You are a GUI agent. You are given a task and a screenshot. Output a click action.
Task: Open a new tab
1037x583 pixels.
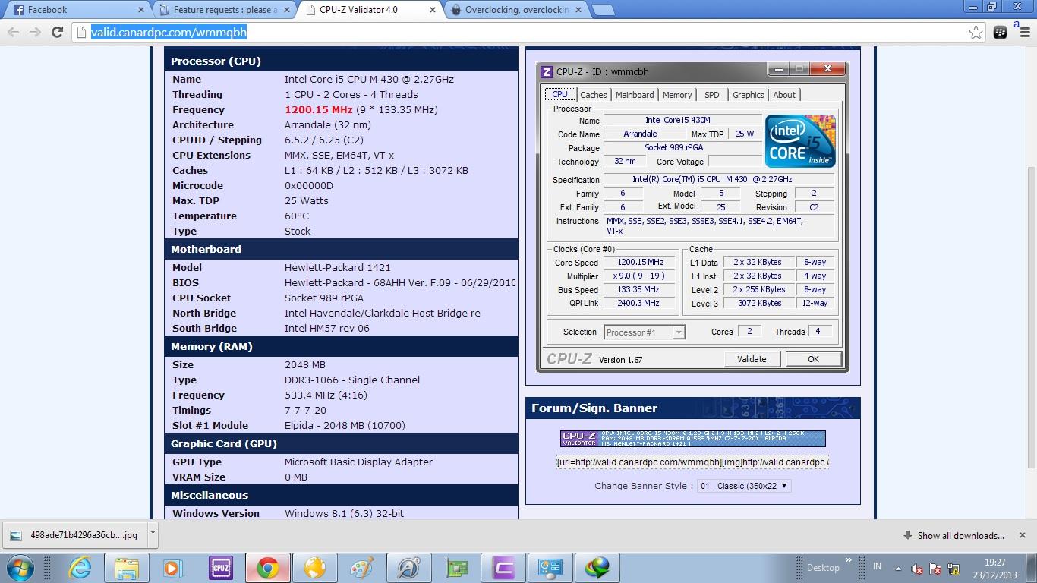coord(603,10)
